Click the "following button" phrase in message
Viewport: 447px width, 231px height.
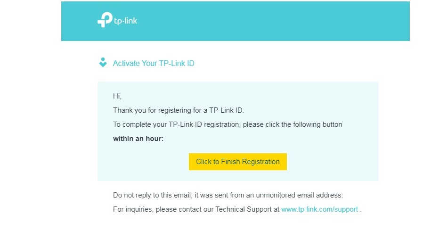coord(317,124)
